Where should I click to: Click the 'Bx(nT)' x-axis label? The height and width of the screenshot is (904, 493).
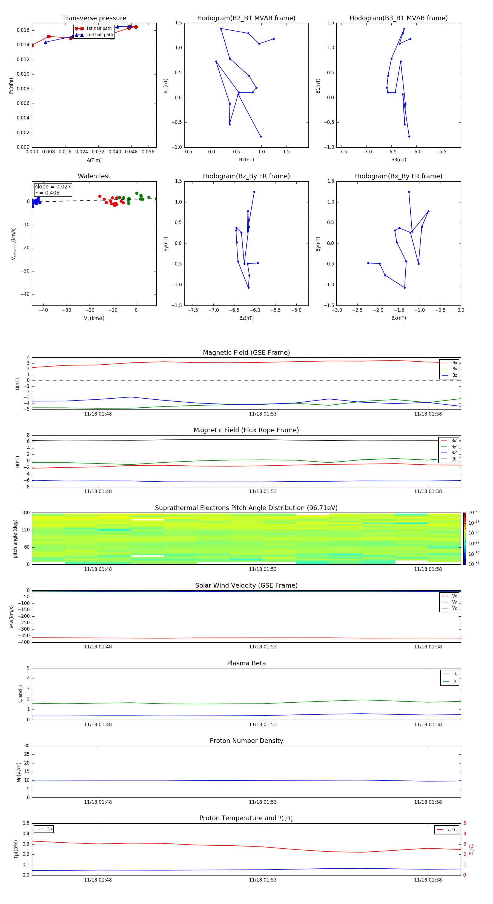(399, 318)
